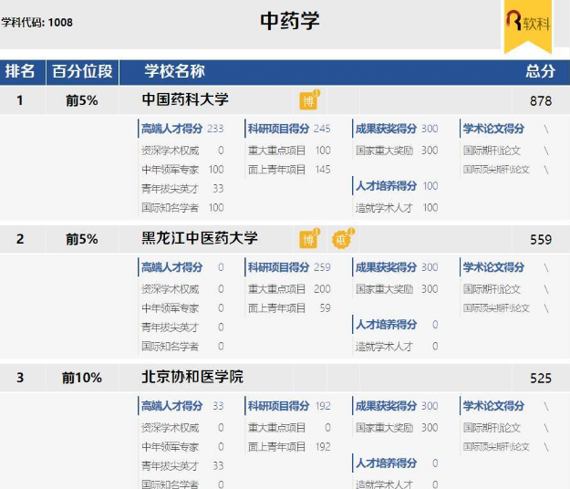Click 高端人才得分 233 for 中国药科大学
The height and width of the screenshot is (489, 570).
pos(182,129)
